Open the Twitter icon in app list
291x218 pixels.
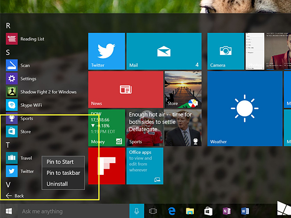(x=12, y=171)
